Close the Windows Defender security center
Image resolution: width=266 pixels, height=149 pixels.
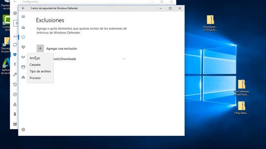point(180,8)
